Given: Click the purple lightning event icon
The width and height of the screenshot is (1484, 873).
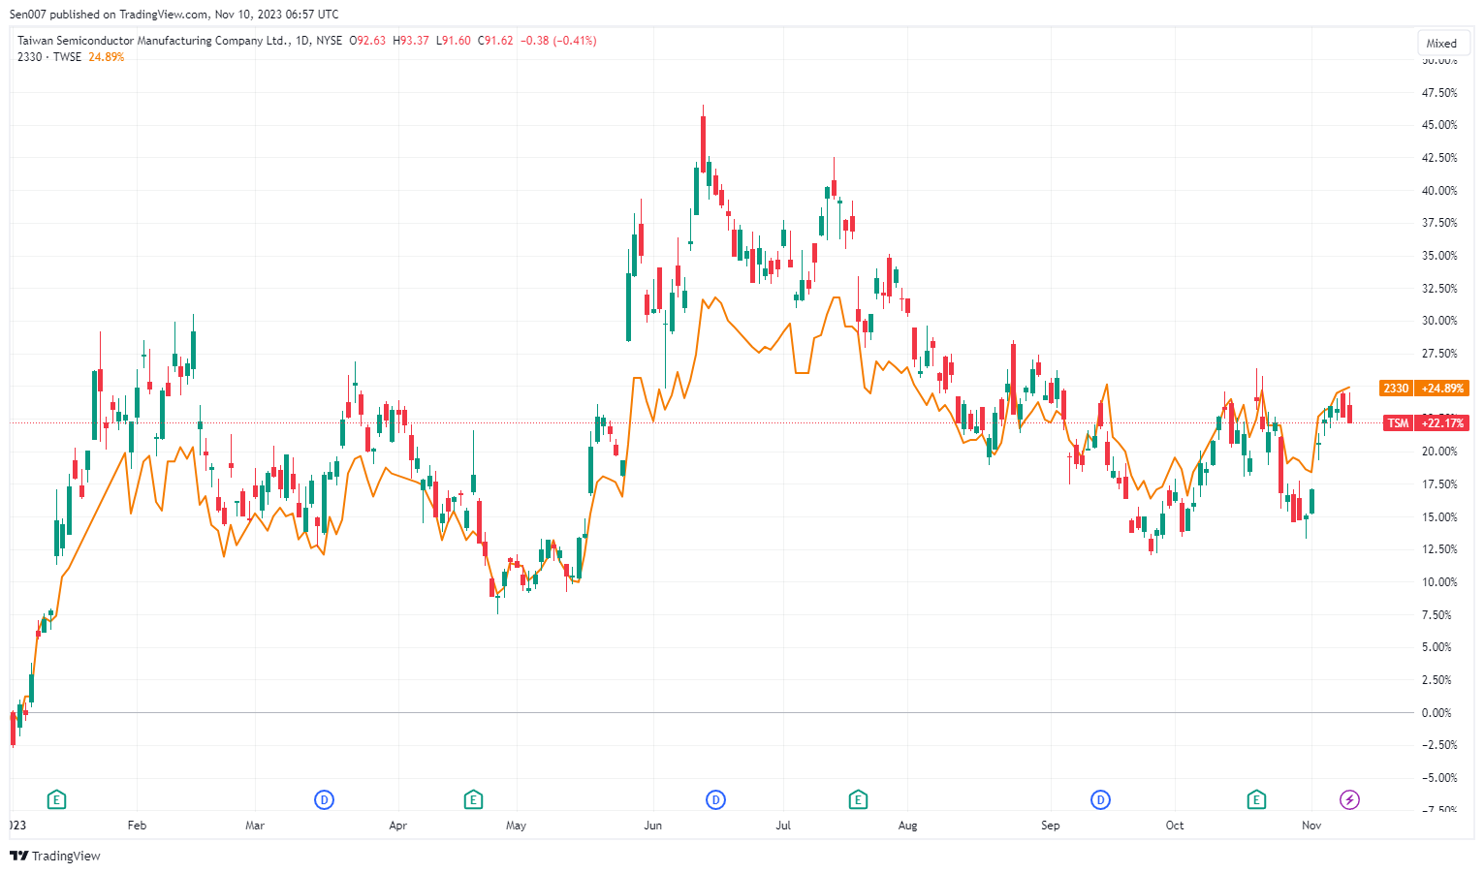Looking at the screenshot, I should (x=1349, y=799).
